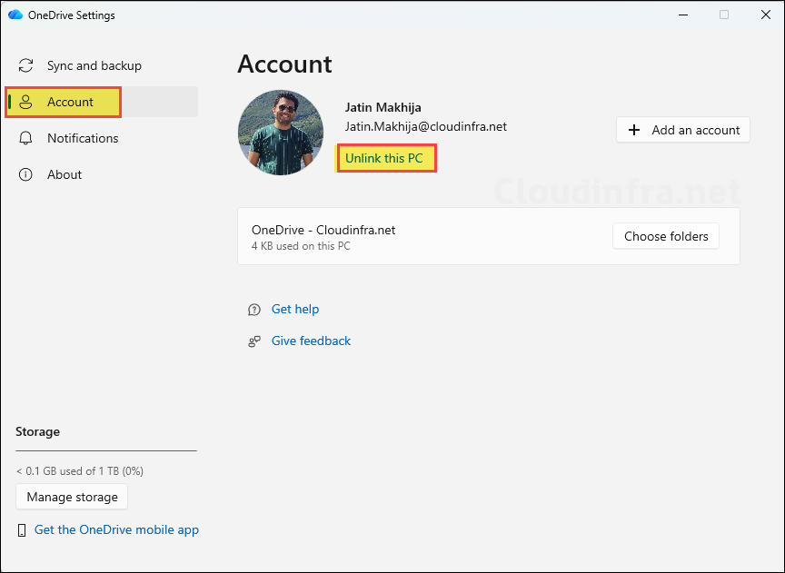785x573 pixels.
Task: Open Notifications via the bell icon
Action: 25,138
